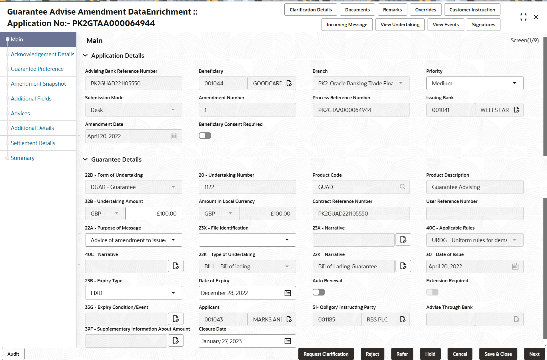Toggle Beneficiary Consent Required switch
The image size is (547, 360).
point(205,136)
